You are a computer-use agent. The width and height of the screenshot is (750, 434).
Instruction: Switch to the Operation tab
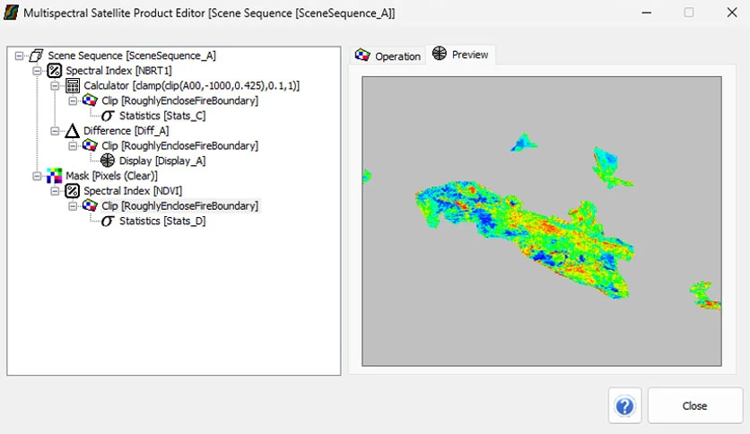388,56
